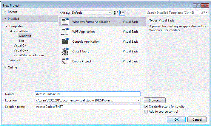
Task: Select the Console Application template icon
Action: (x=65, y=41)
